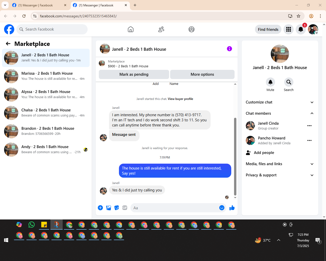The image size is (326, 261).
Task: Bookmark this page with star icon
Action: tap(298, 16)
